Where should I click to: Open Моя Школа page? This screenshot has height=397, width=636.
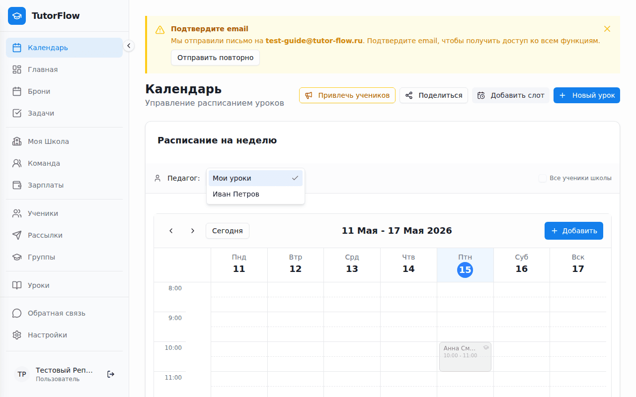point(64,141)
